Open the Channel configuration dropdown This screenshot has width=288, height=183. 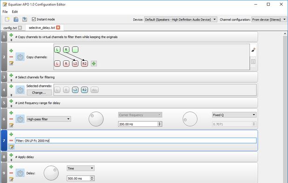269,20
